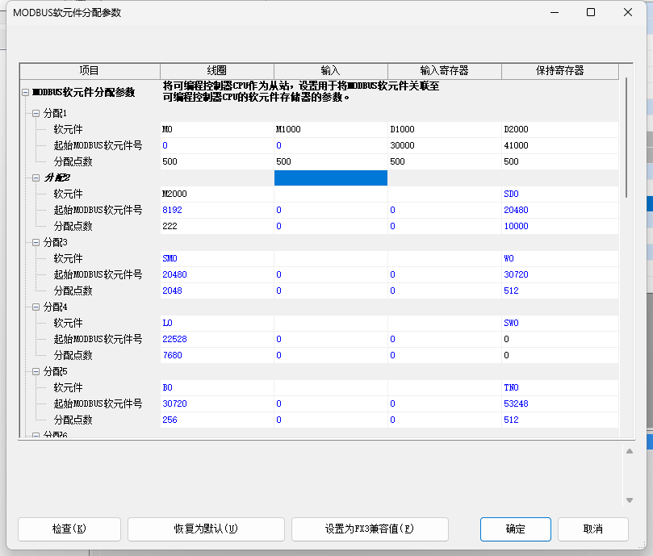653x556 pixels.
Task: Click the description pane scroll down arrow
Action: tap(630, 500)
